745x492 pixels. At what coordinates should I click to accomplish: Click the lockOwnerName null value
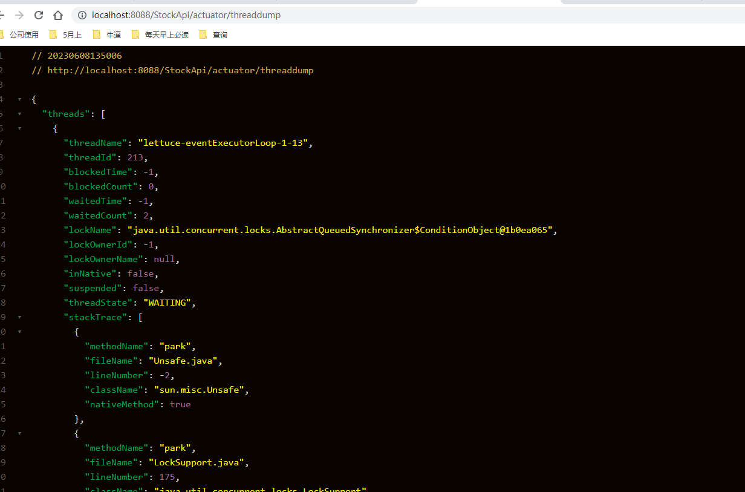pyautogui.click(x=164, y=259)
